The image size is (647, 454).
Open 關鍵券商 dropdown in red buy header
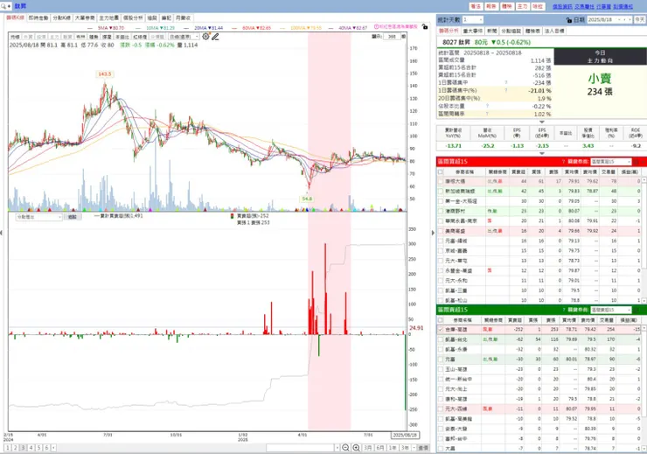pyautogui.click(x=610, y=161)
